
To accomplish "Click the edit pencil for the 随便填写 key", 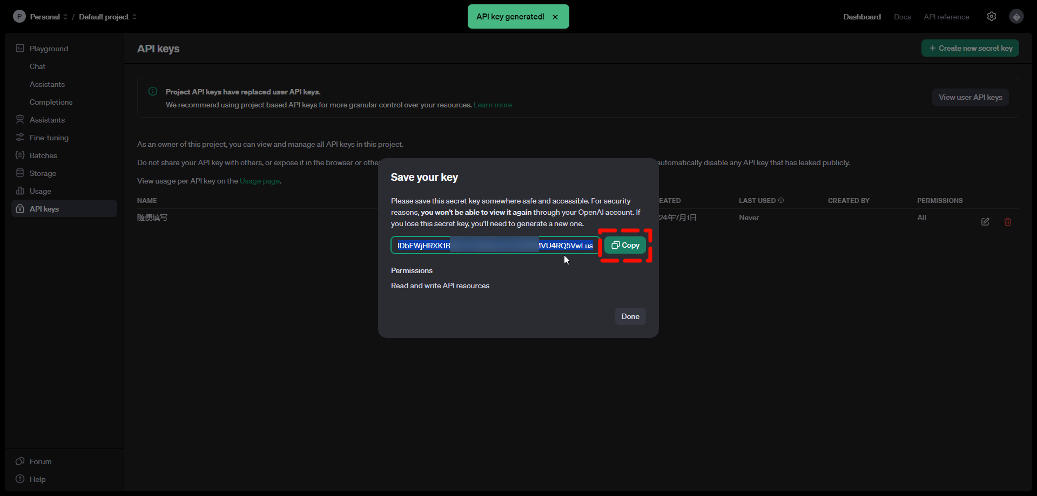I will [x=985, y=221].
